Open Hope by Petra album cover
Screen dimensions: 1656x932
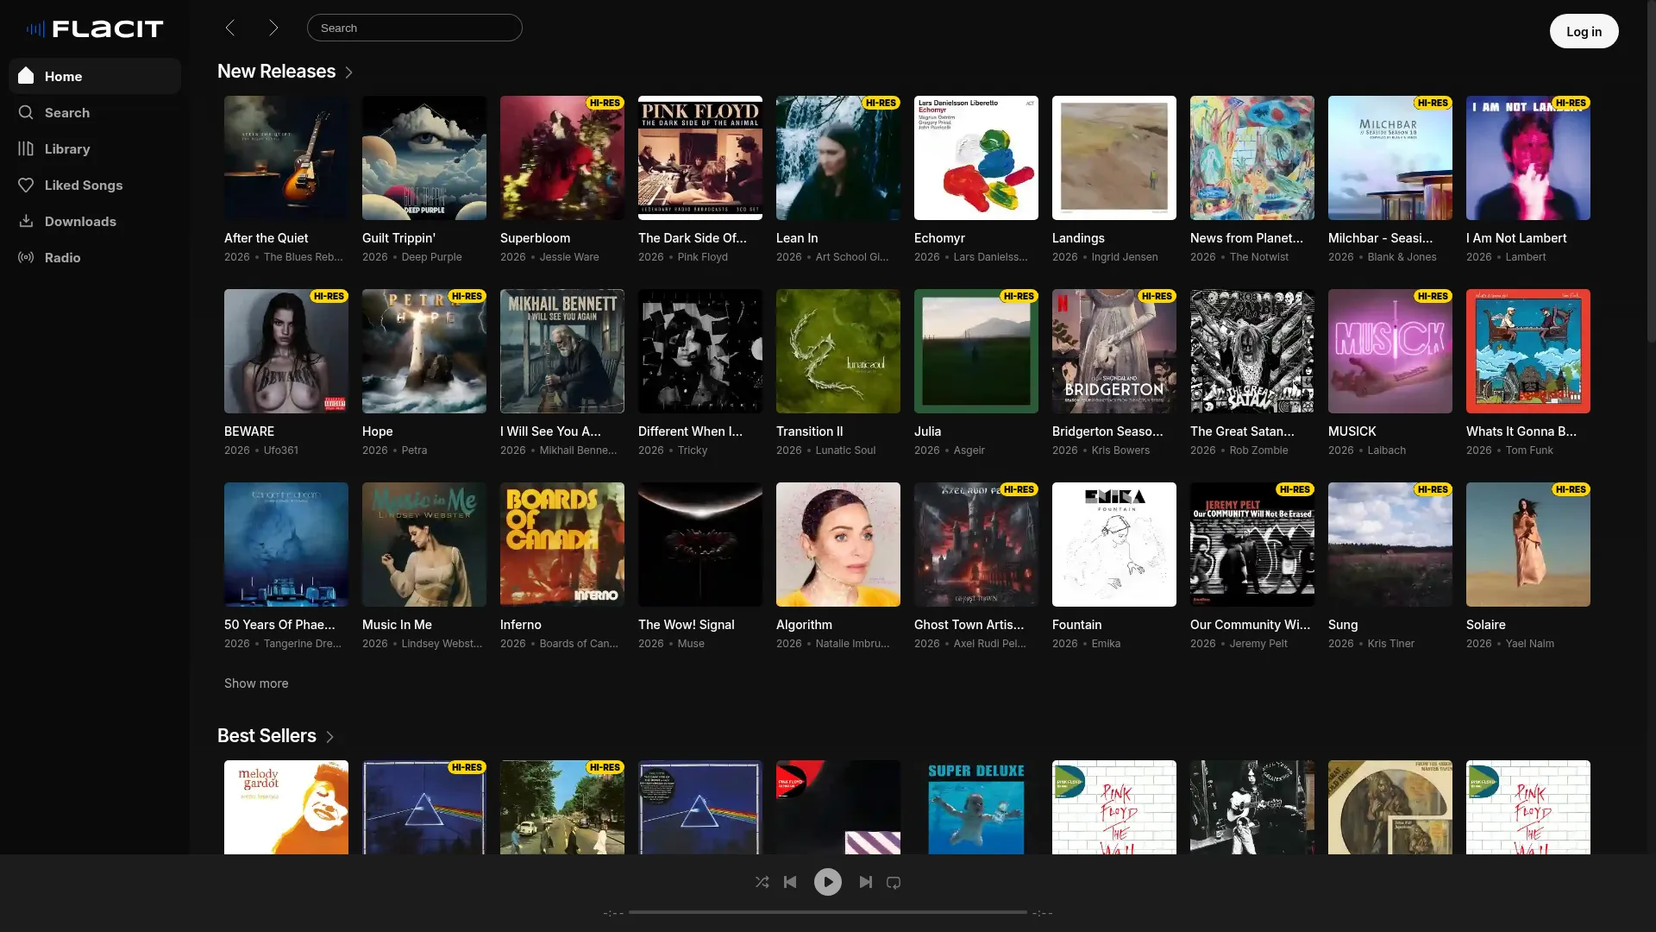424,351
